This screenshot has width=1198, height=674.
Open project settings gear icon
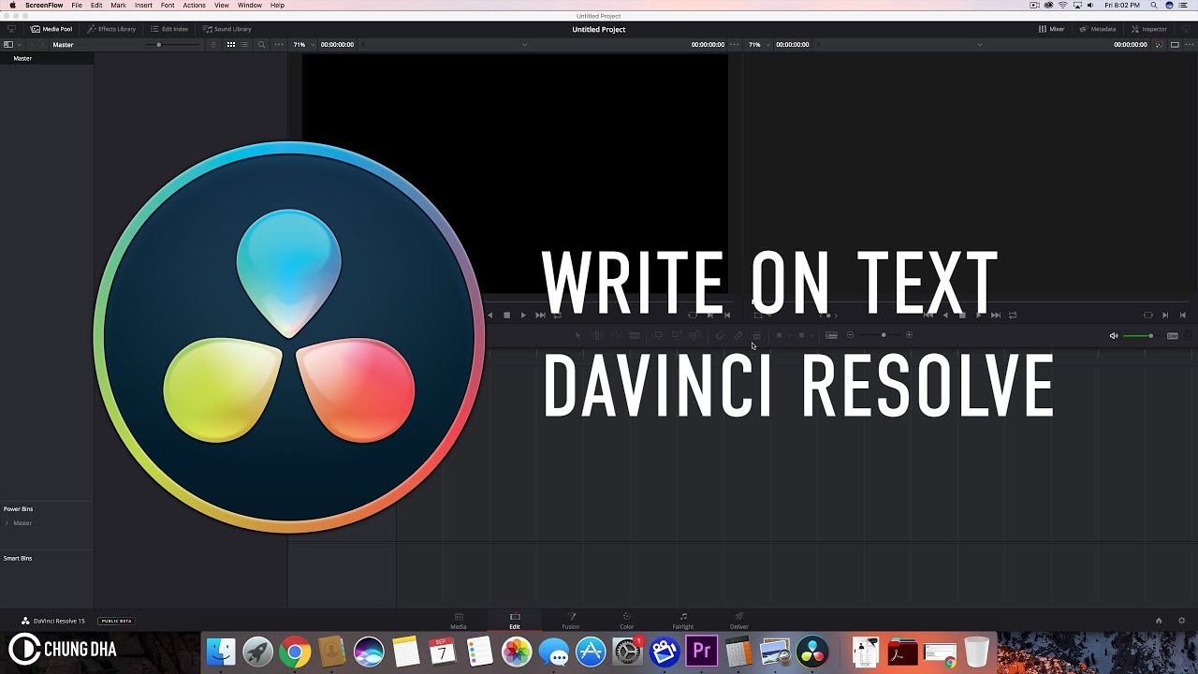pyautogui.click(x=1182, y=621)
